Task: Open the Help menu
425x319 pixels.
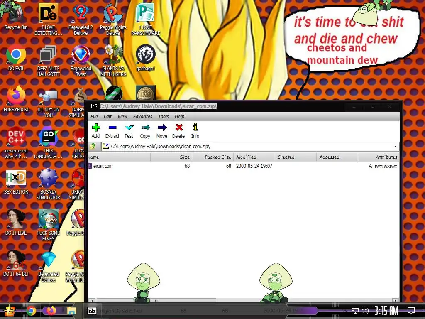Action: coord(179,116)
